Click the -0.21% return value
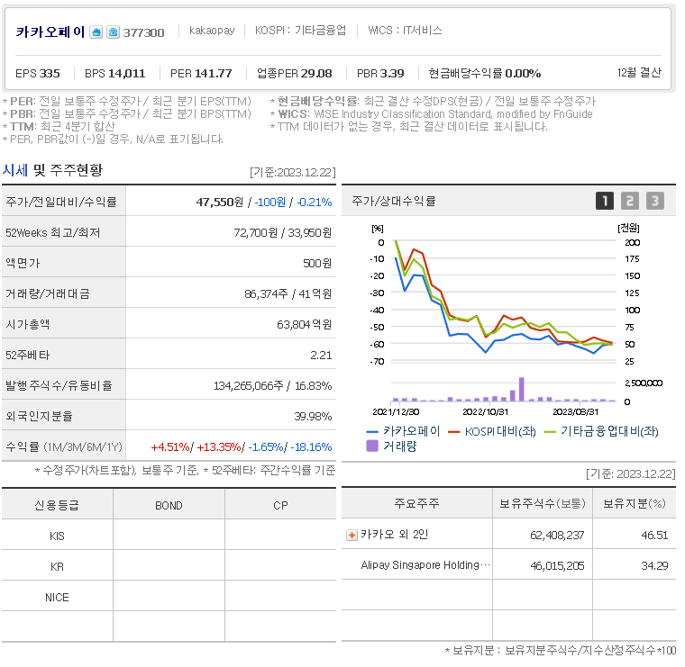The width and height of the screenshot is (685, 667). pyautogui.click(x=315, y=202)
